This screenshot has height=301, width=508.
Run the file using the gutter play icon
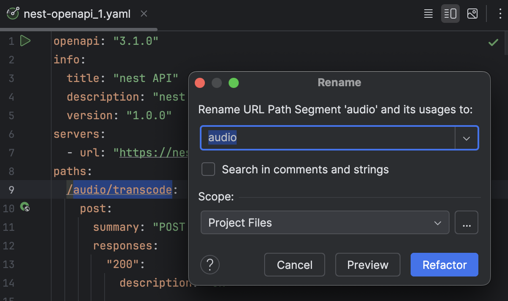pos(25,41)
